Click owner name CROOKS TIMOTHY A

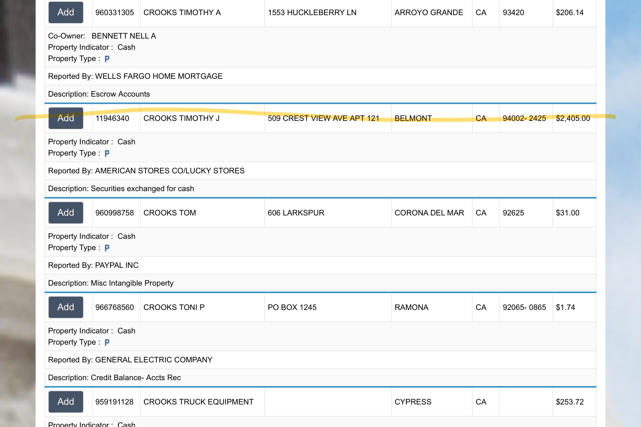click(x=182, y=12)
